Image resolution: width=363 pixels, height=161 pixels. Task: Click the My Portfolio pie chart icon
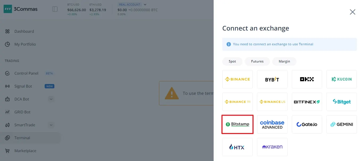(7, 44)
